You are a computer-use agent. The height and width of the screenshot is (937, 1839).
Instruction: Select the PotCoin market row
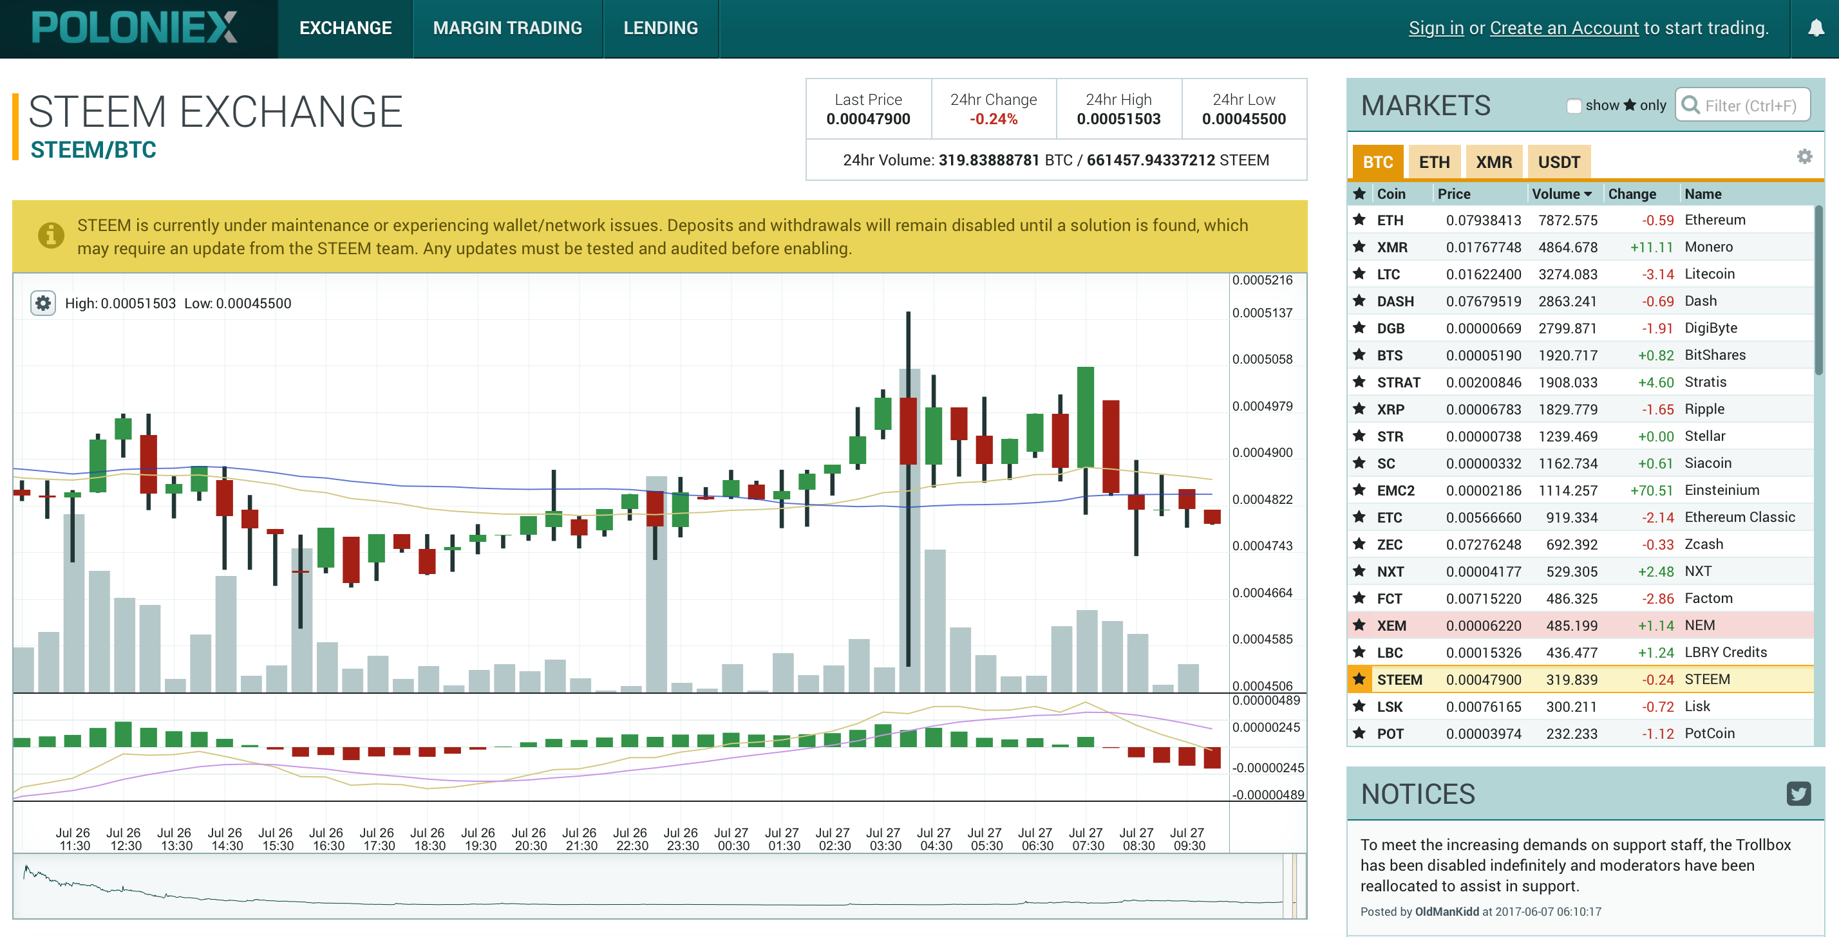coord(1581,734)
